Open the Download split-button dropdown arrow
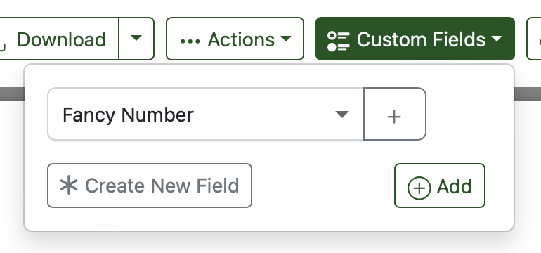This screenshot has height=253, width=541. pyautogui.click(x=136, y=39)
